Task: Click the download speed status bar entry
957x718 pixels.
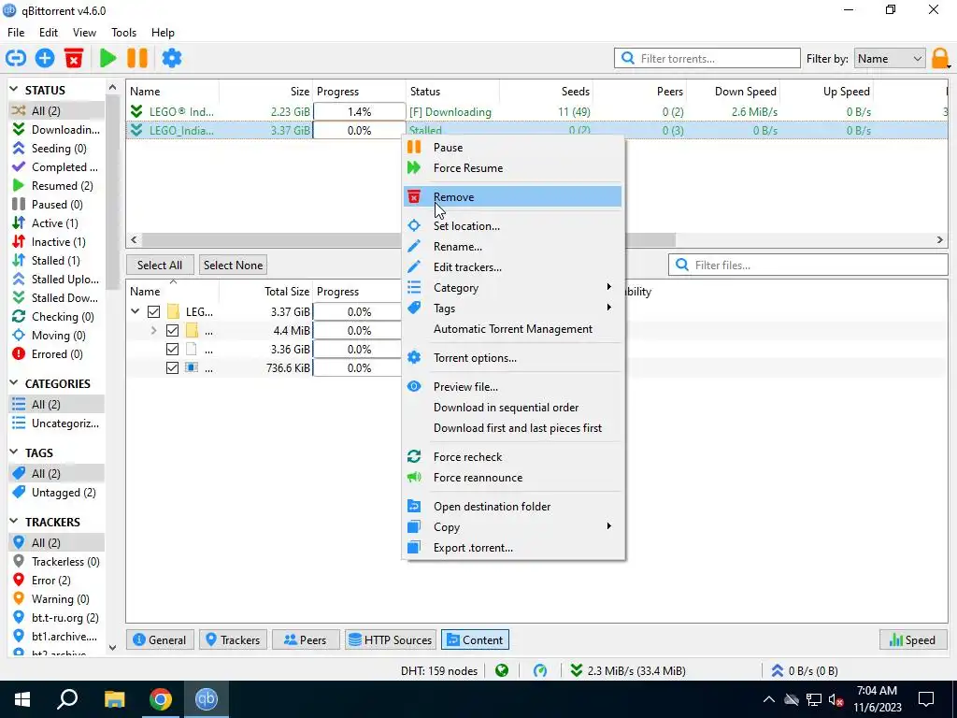Action: click(x=627, y=671)
